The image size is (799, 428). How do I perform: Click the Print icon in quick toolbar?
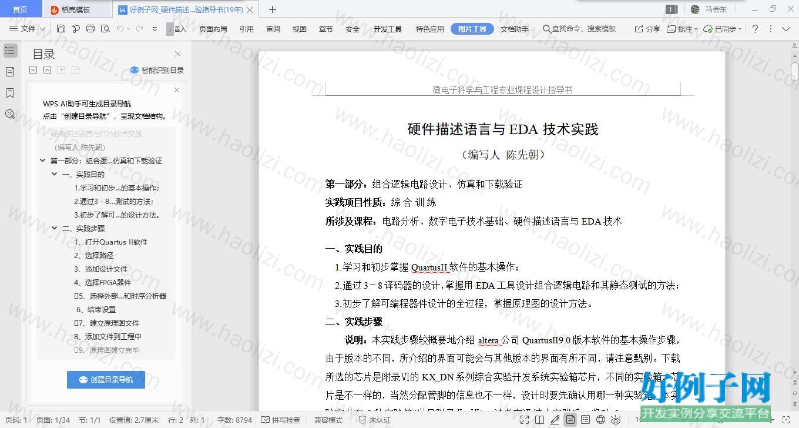coord(90,29)
